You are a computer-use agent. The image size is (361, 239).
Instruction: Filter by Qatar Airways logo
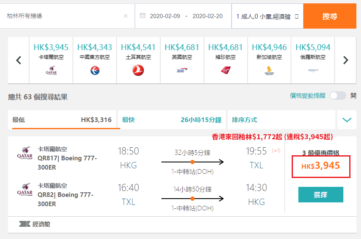click(x=51, y=70)
